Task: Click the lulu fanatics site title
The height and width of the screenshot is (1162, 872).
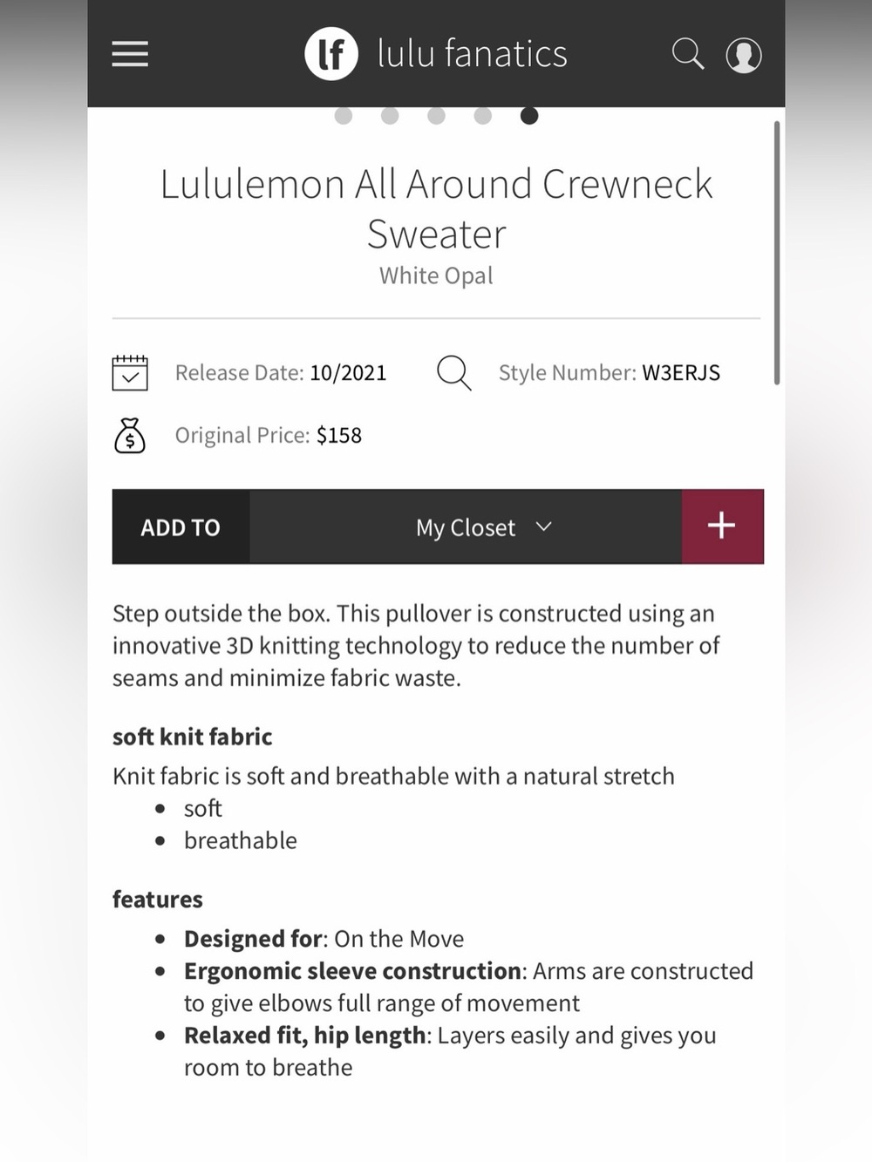Action: [x=472, y=54]
